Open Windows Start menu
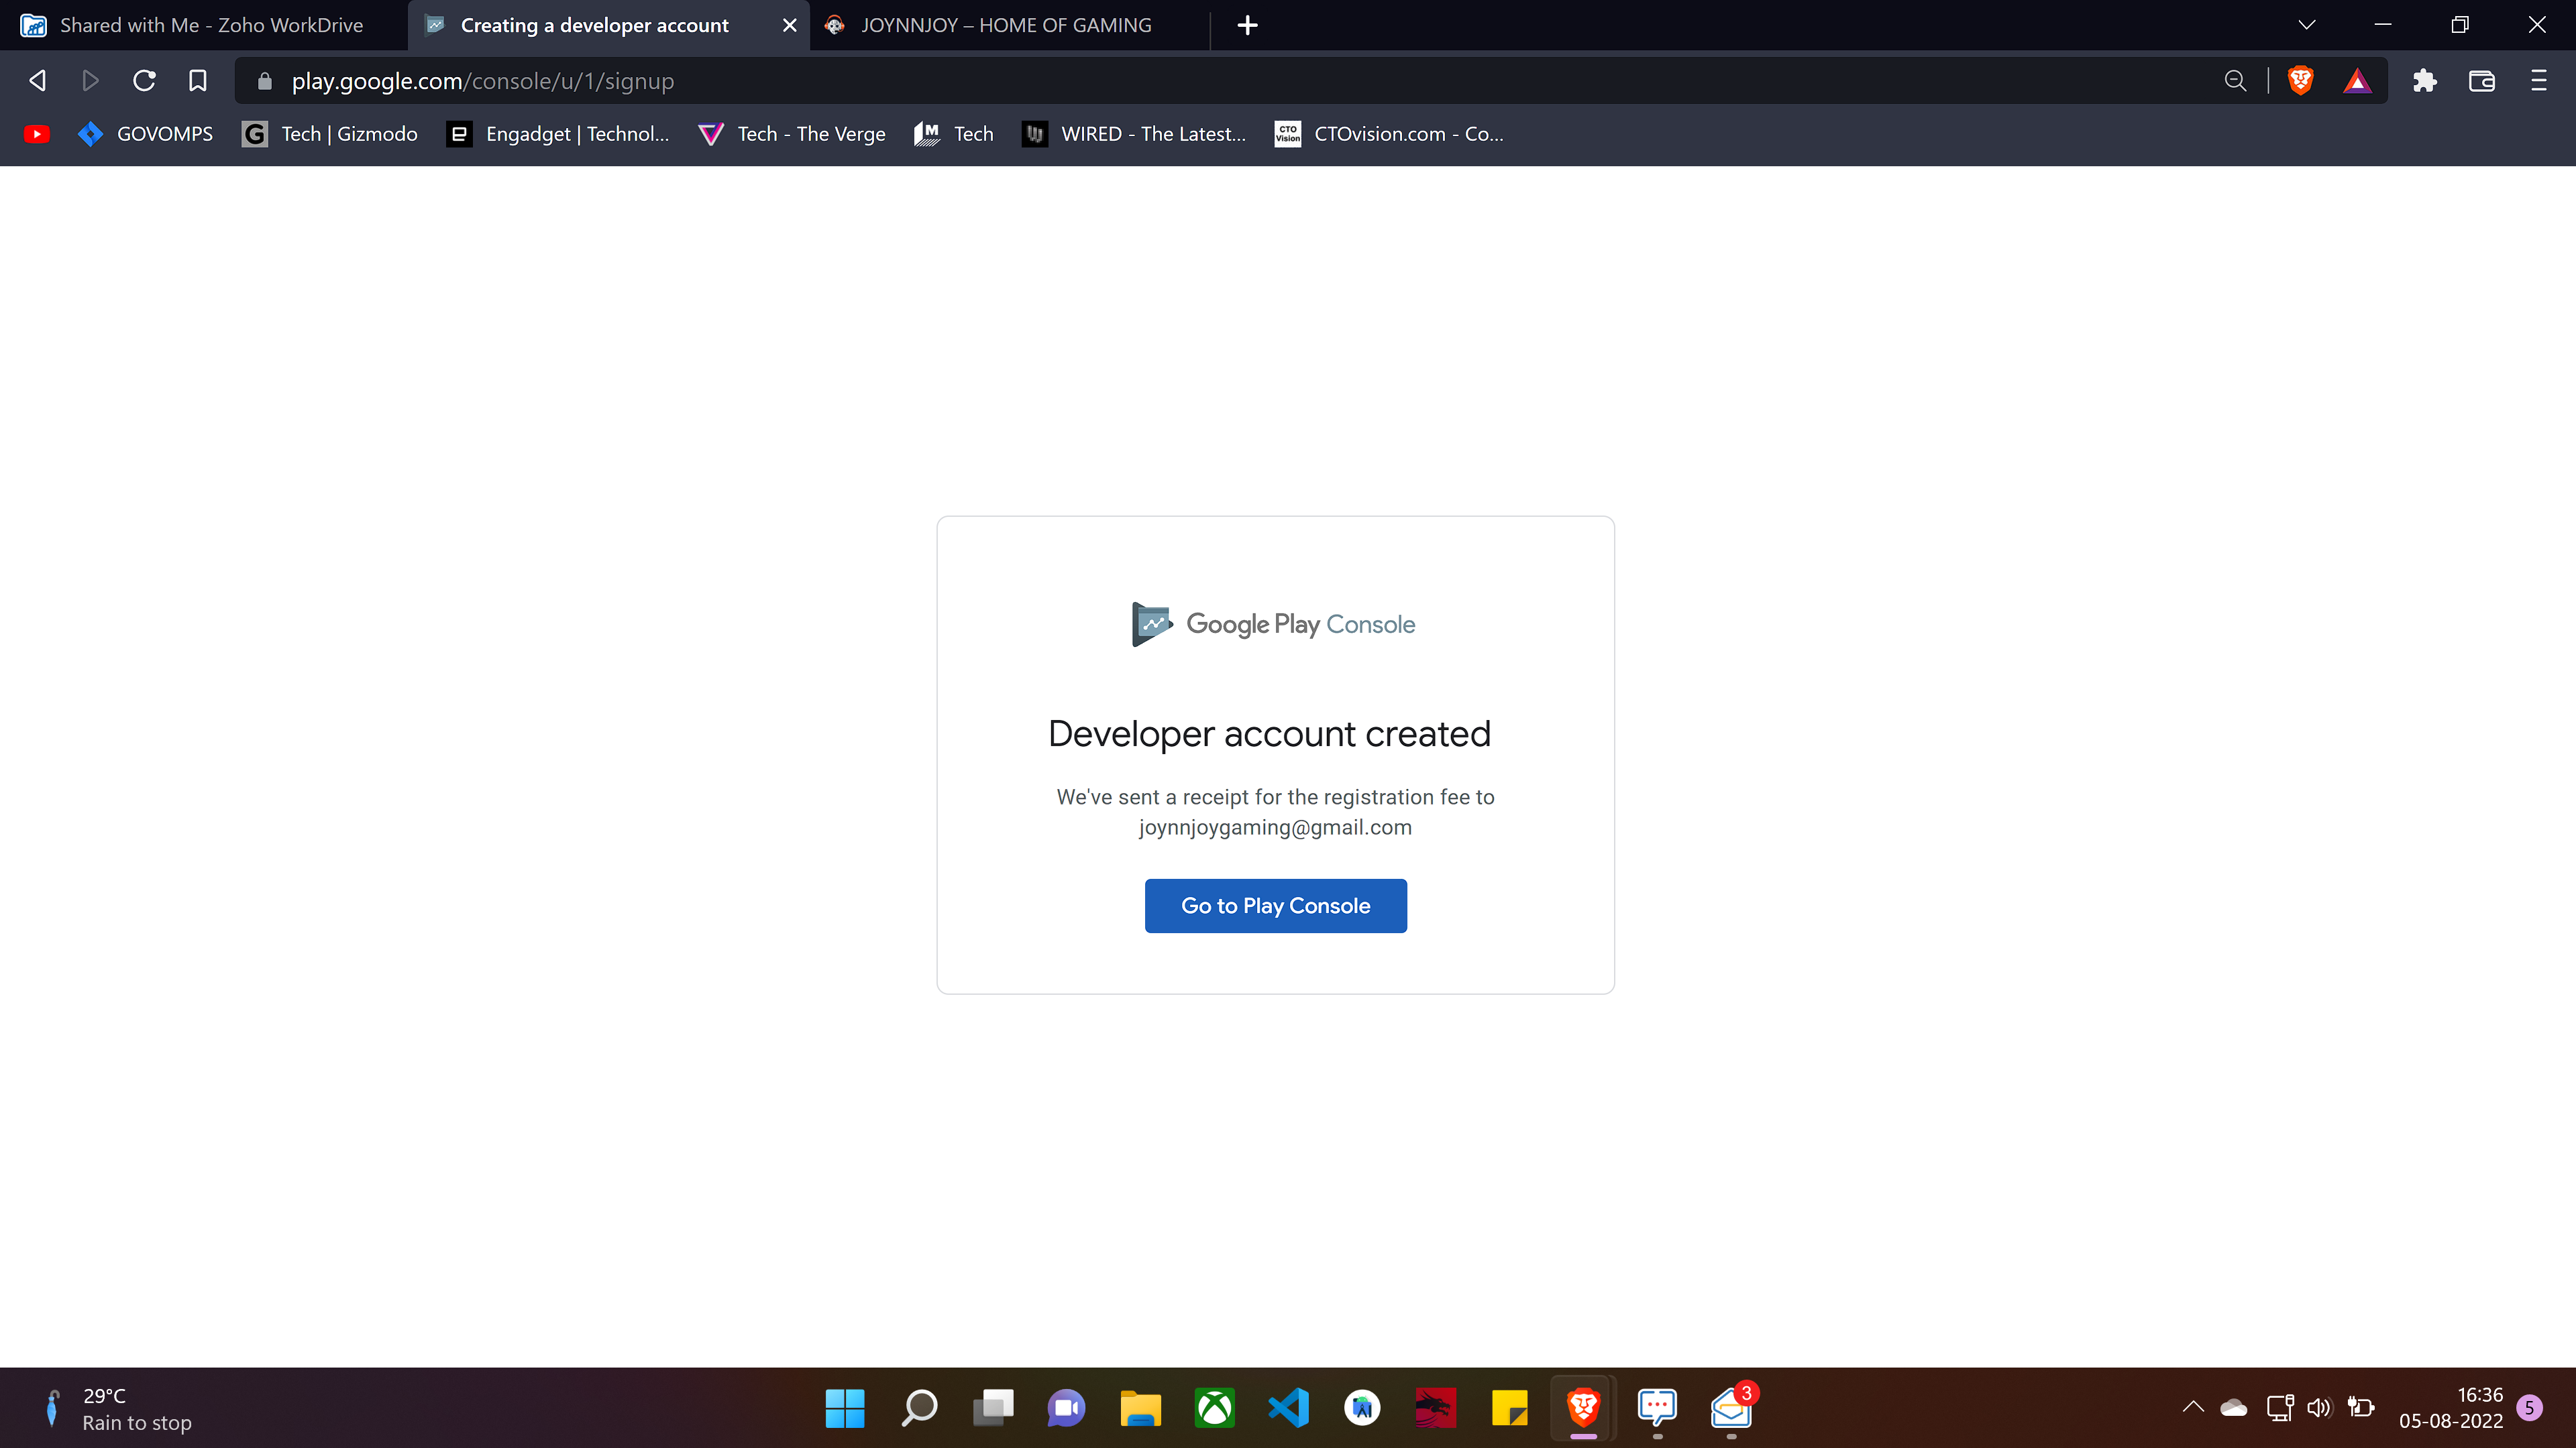 coord(845,1408)
